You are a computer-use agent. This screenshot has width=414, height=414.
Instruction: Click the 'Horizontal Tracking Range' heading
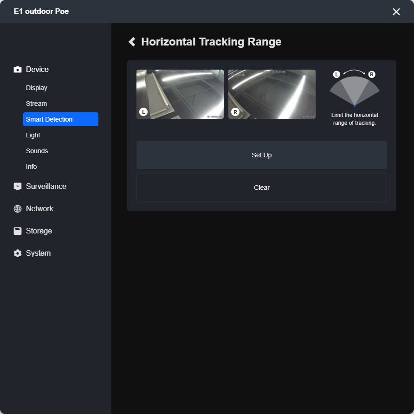pyautogui.click(x=211, y=42)
